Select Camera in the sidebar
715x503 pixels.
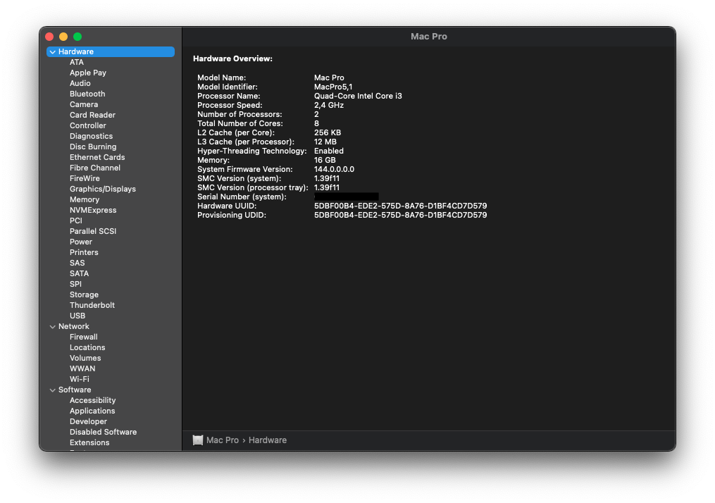[83, 104]
